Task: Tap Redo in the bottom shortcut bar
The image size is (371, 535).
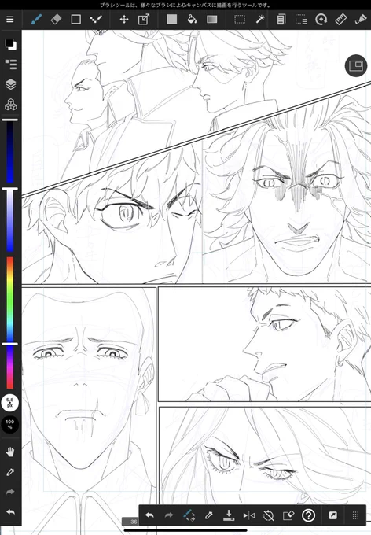Action: pyautogui.click(x=169, y=515)
